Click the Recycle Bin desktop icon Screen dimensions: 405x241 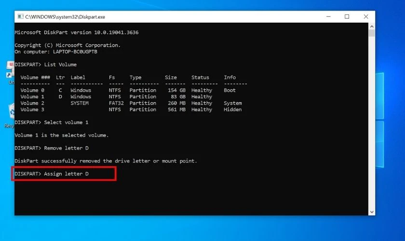[x=10, y=116]
